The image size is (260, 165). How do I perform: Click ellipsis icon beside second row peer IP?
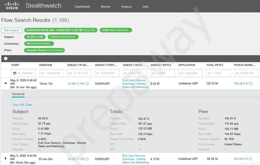[x=251, y=159]
